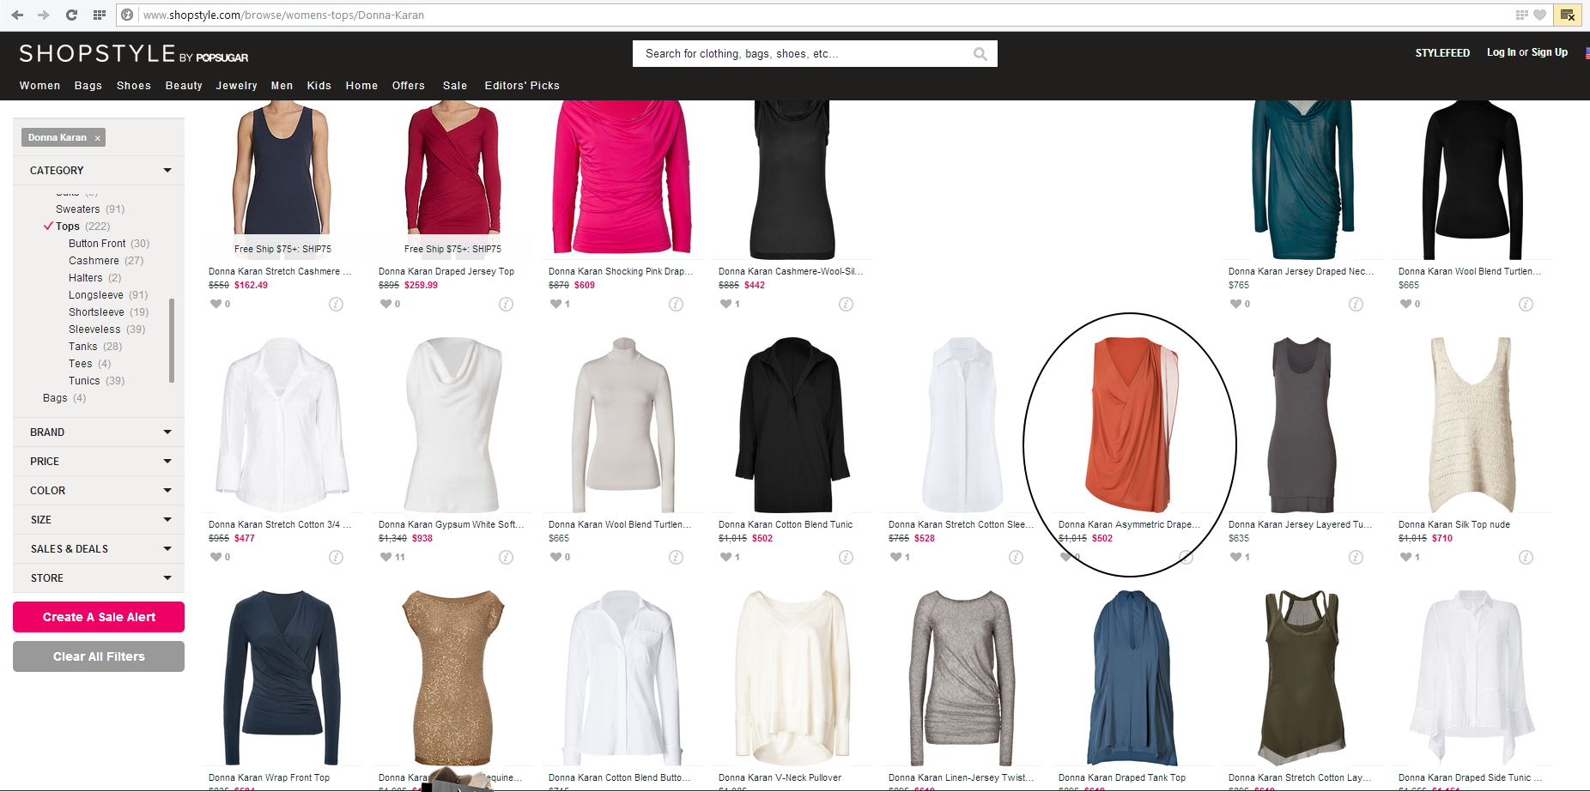The height and width of the screenshot is (792, 1590).
Task: Favorite the Stretch Cotton 3/4 shirt
Action: pos(215,557)
